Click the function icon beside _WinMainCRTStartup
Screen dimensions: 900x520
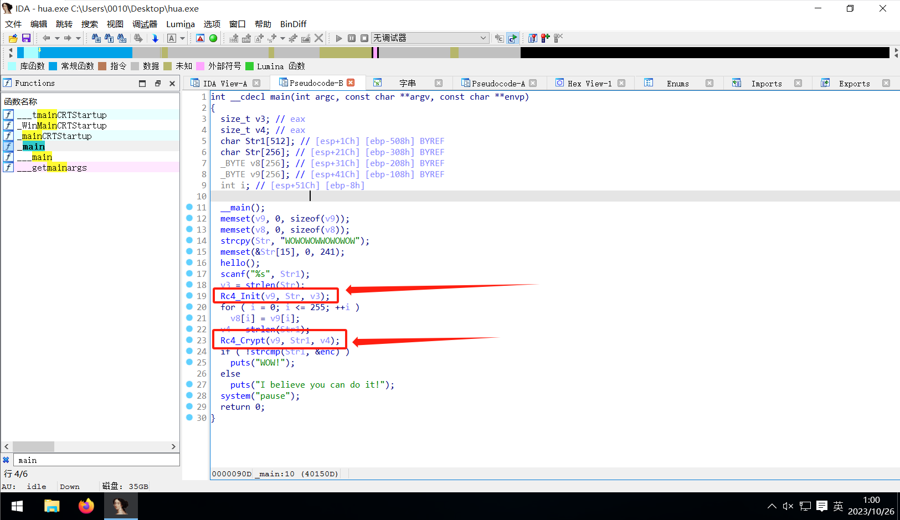[8, 125]
